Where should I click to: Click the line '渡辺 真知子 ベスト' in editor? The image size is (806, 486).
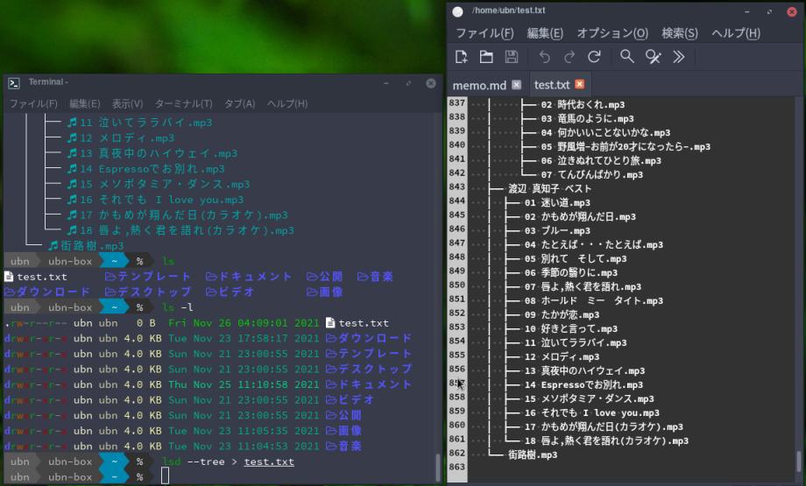550,188
